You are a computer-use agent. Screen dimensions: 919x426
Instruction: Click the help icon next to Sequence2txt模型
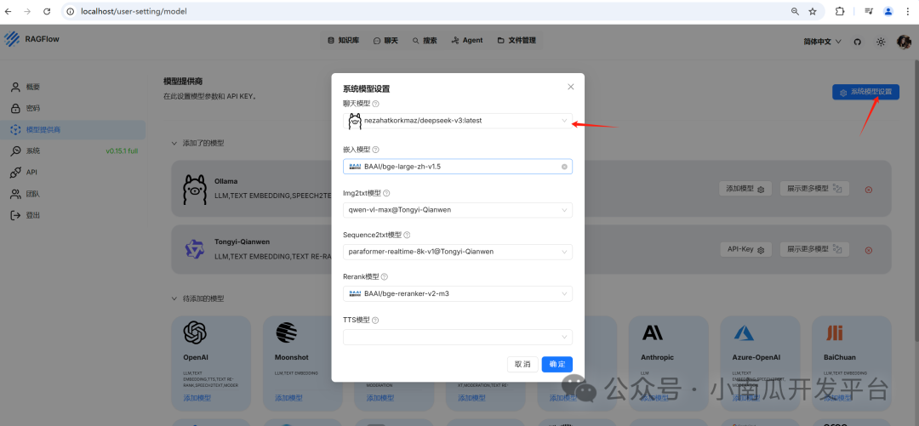tap(407, 235)
